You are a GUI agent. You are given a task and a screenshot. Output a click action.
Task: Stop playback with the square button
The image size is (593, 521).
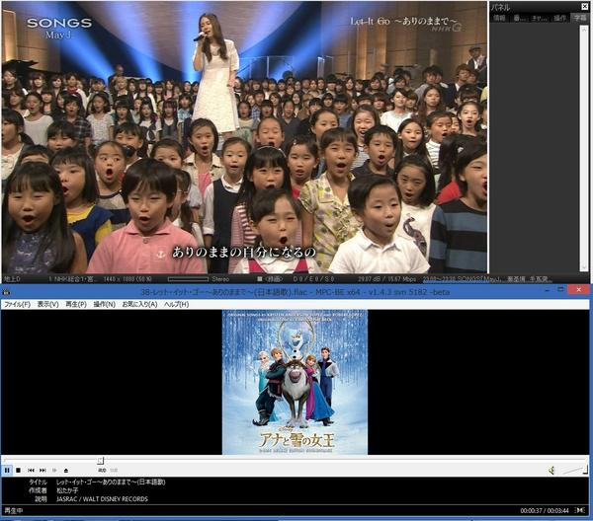tap(18, 470)
